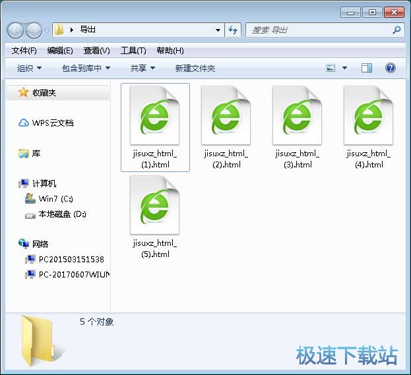Screen dimensions: 411x375
Task: Click the blue help question icon
Action: click(391, 68)
